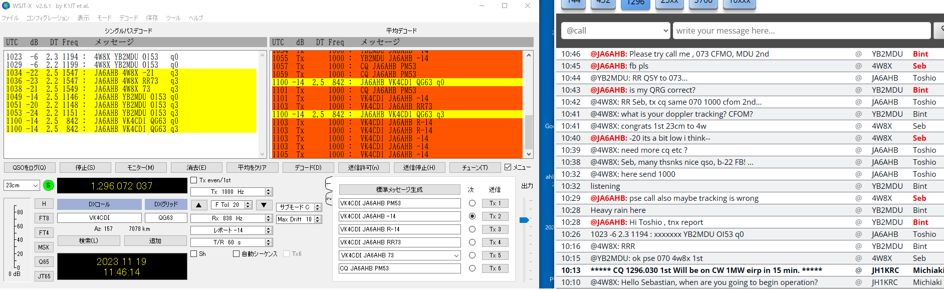Enable the Tx even/1st checkbox
Viewport: 944px width, 290px height.
click(194, 180)
